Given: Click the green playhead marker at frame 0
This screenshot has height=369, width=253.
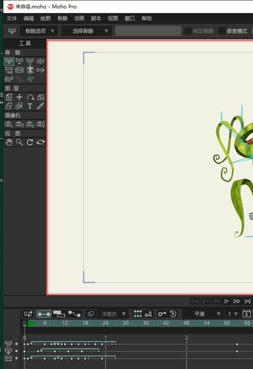Looking at the screenshot, I should pyautogui.click(x=32, y=323).
